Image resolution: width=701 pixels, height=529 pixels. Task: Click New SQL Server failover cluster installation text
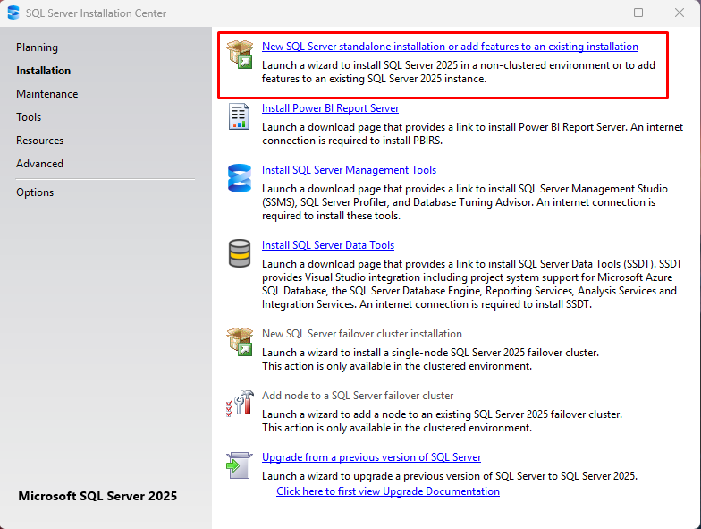(x=362, y=334)
